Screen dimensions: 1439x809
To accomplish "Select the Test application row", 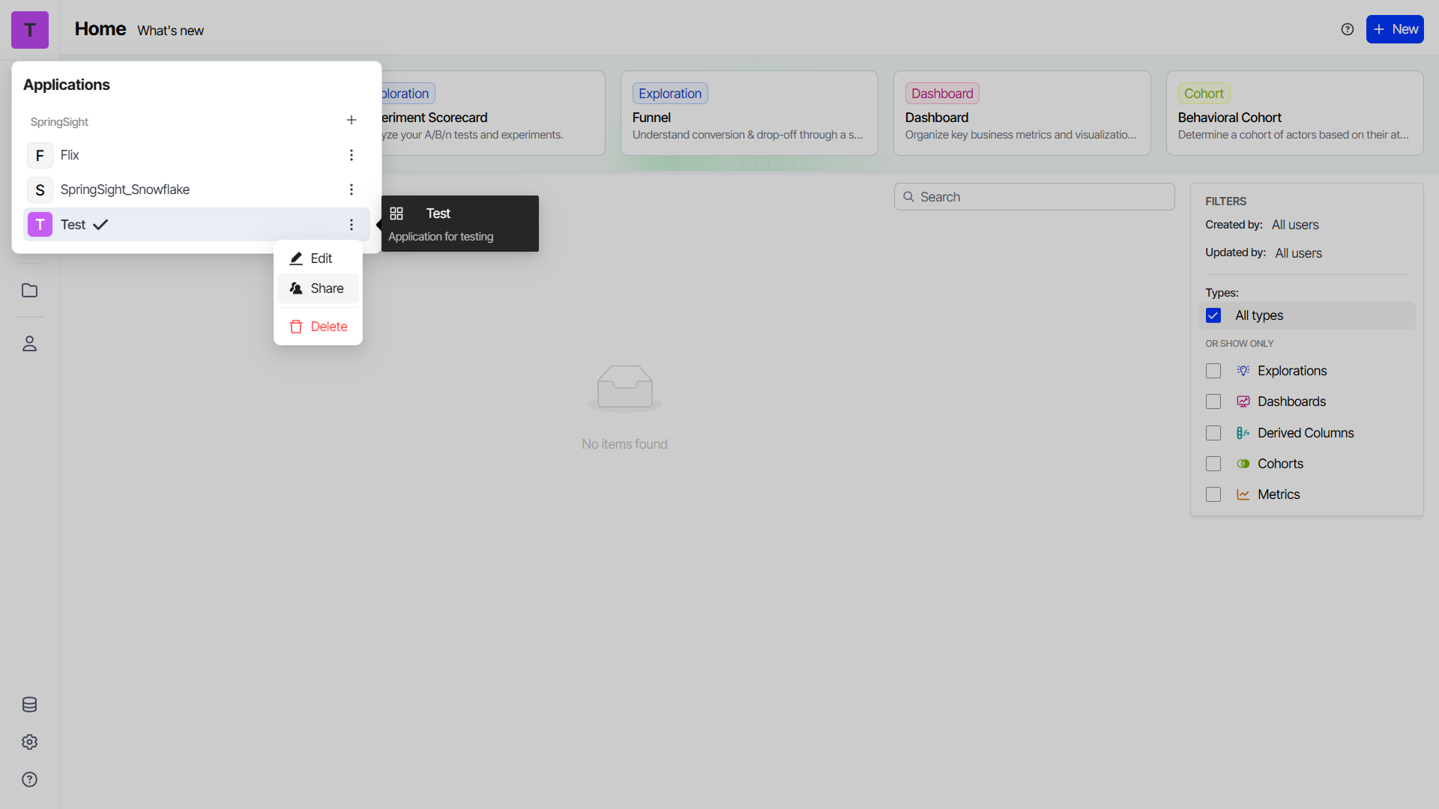I will [x=196, y=225].
